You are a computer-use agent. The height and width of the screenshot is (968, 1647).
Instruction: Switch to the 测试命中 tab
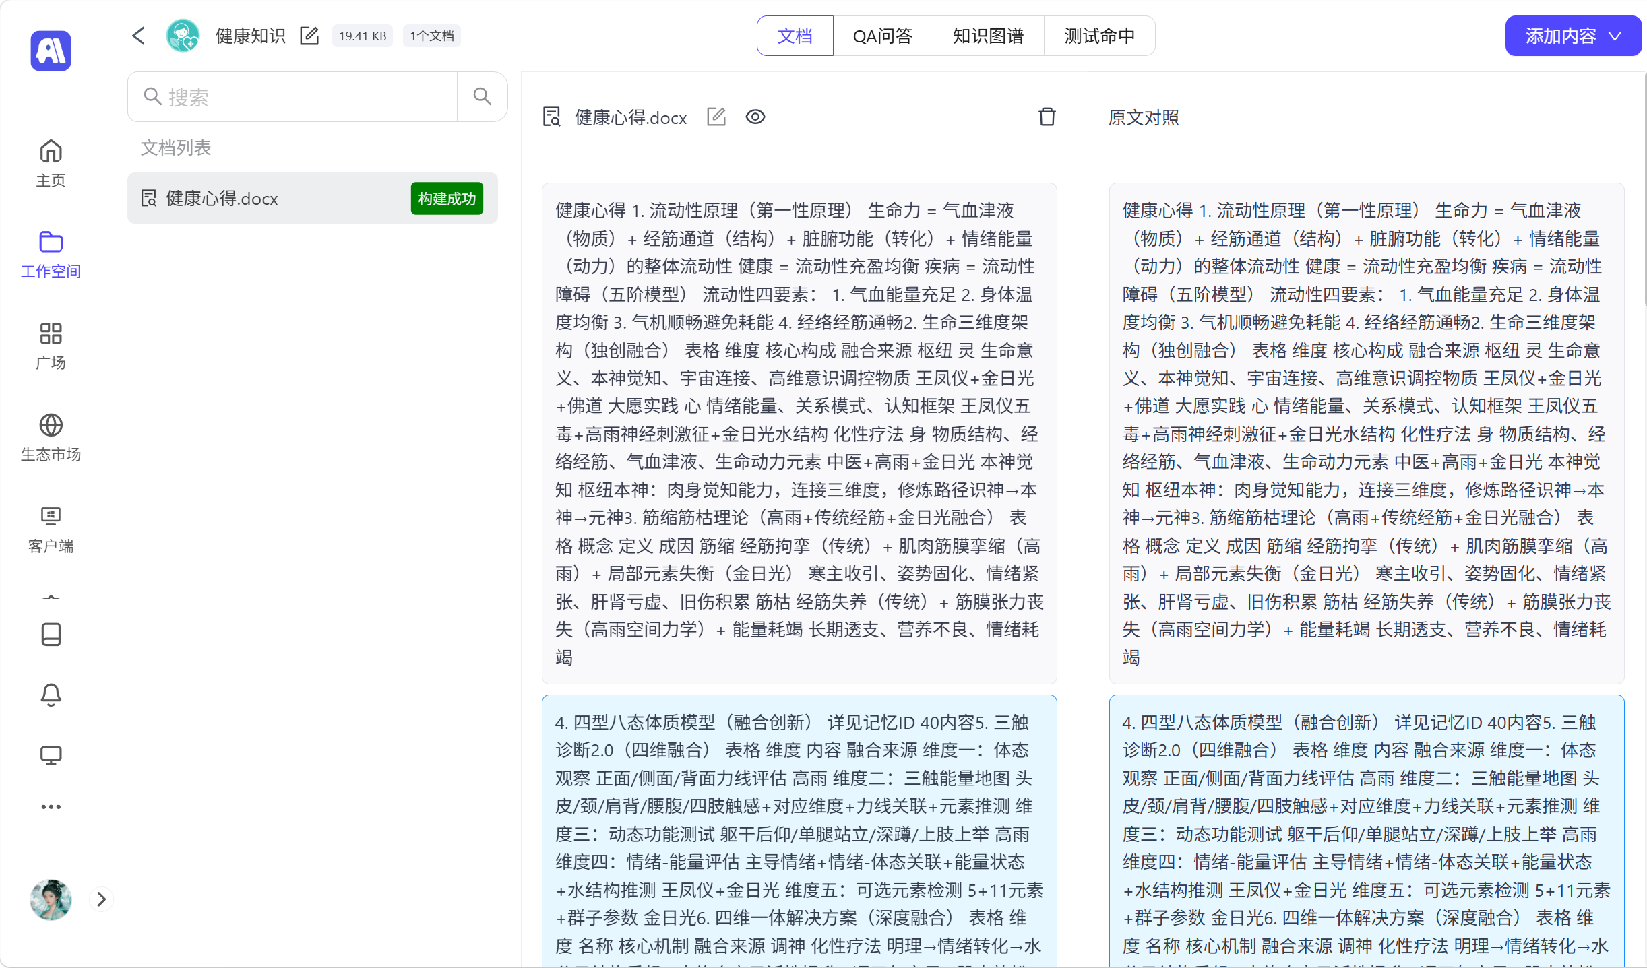click(x=1099, y=36)
